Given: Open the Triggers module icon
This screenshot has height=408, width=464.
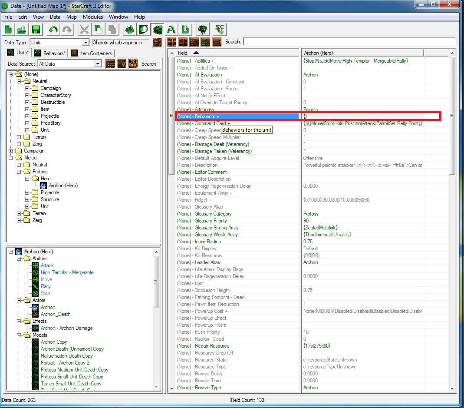Looking at the screenshot, I should pos(144,30).
